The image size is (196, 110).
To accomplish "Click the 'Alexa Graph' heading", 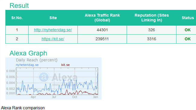I will (x=28, y=53).
